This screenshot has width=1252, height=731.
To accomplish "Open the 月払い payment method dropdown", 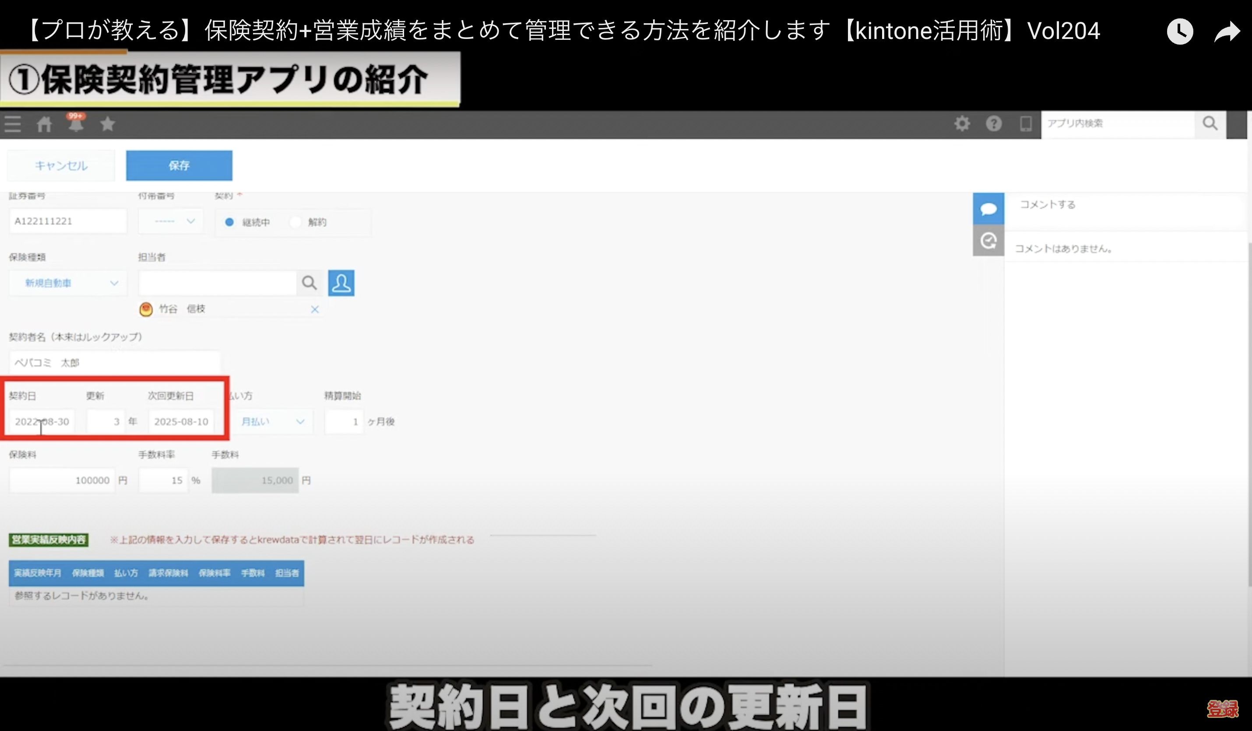I will [x=272, y=422].
